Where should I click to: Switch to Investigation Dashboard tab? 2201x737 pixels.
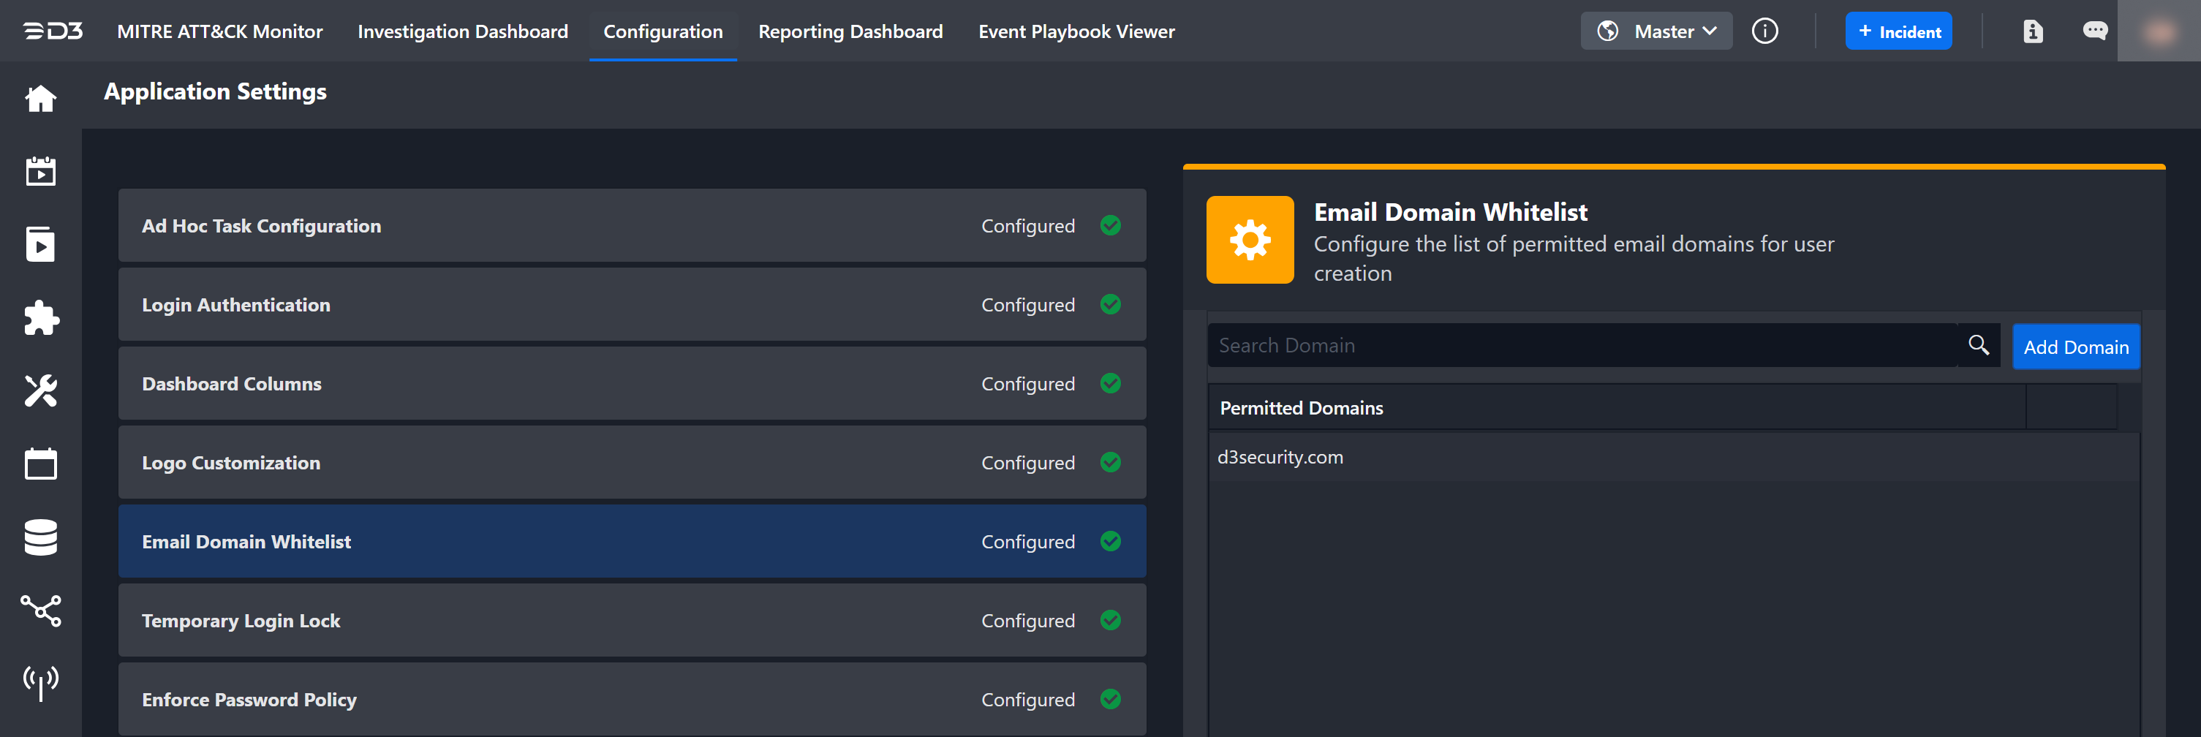[x=462, y=31]
